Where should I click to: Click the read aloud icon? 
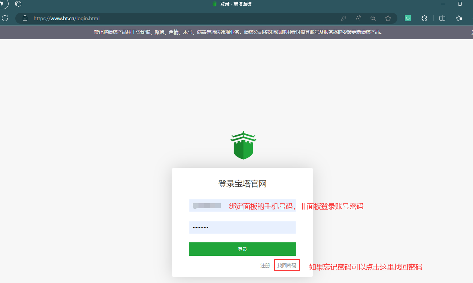click(358, 18)
